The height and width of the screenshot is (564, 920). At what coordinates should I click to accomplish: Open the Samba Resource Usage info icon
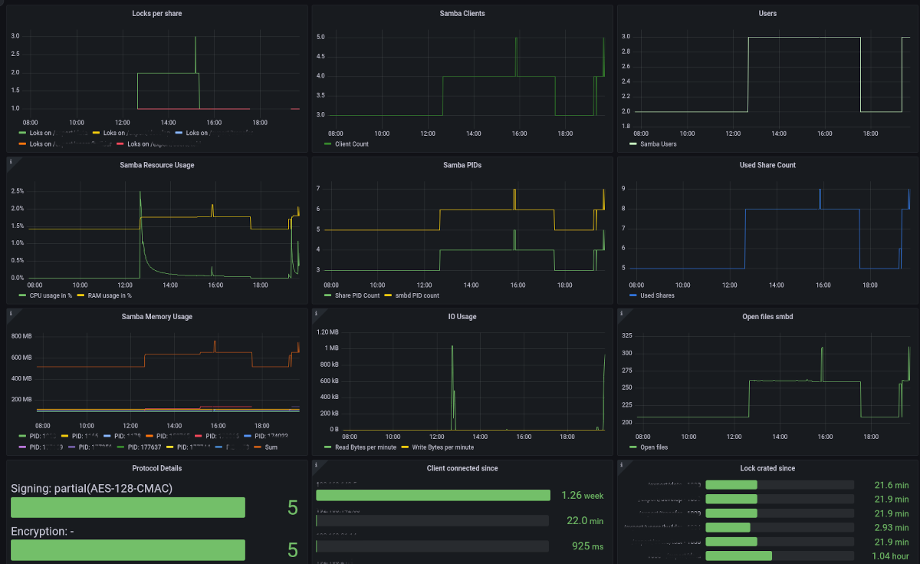pyautogui.click(x=11, y=162)
